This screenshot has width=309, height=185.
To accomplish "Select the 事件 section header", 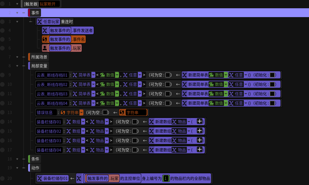I will click(35, 13).
